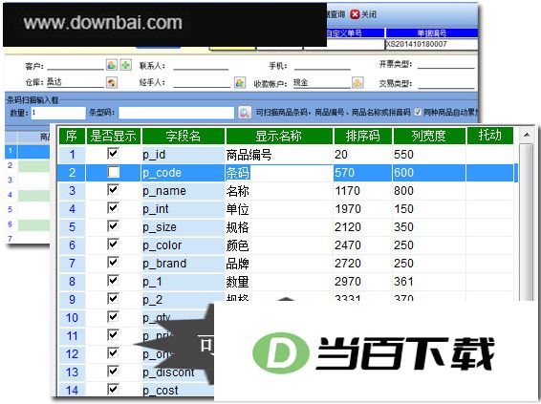
Task: Click the red 关闭 close icon in toolbar
Action: point(355,14)
